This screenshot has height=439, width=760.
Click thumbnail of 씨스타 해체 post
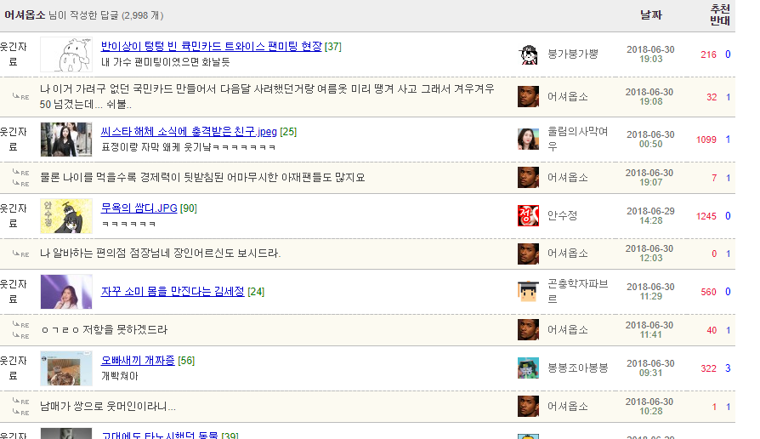pos(66,140)
